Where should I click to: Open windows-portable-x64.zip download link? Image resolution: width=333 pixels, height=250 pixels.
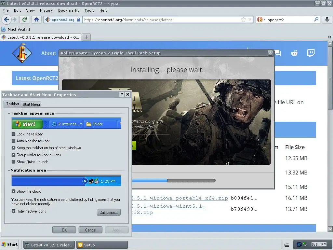180,198
